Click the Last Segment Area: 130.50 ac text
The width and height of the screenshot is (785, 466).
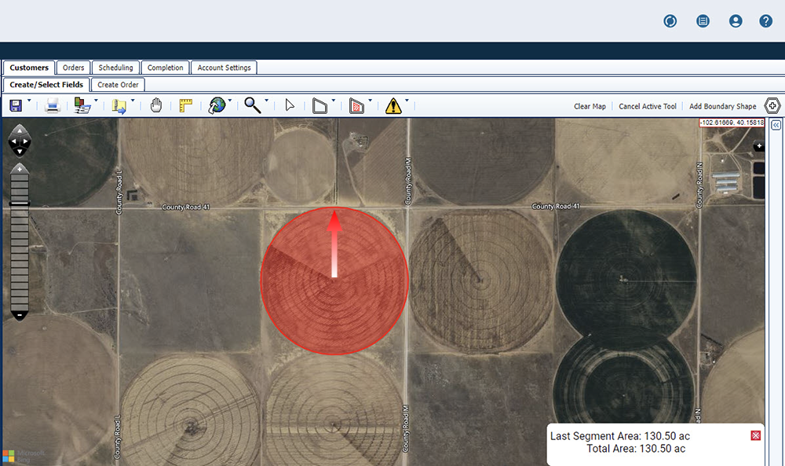pos(620,436)
